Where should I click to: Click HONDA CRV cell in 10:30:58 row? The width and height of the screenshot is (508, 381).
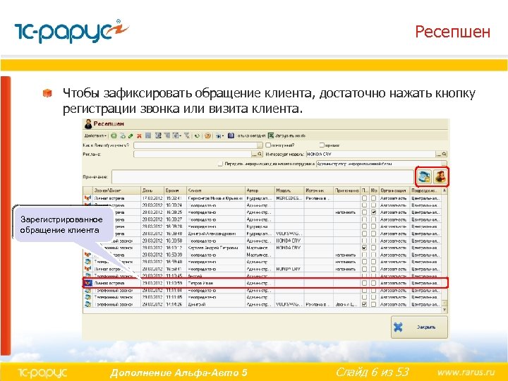289,241
